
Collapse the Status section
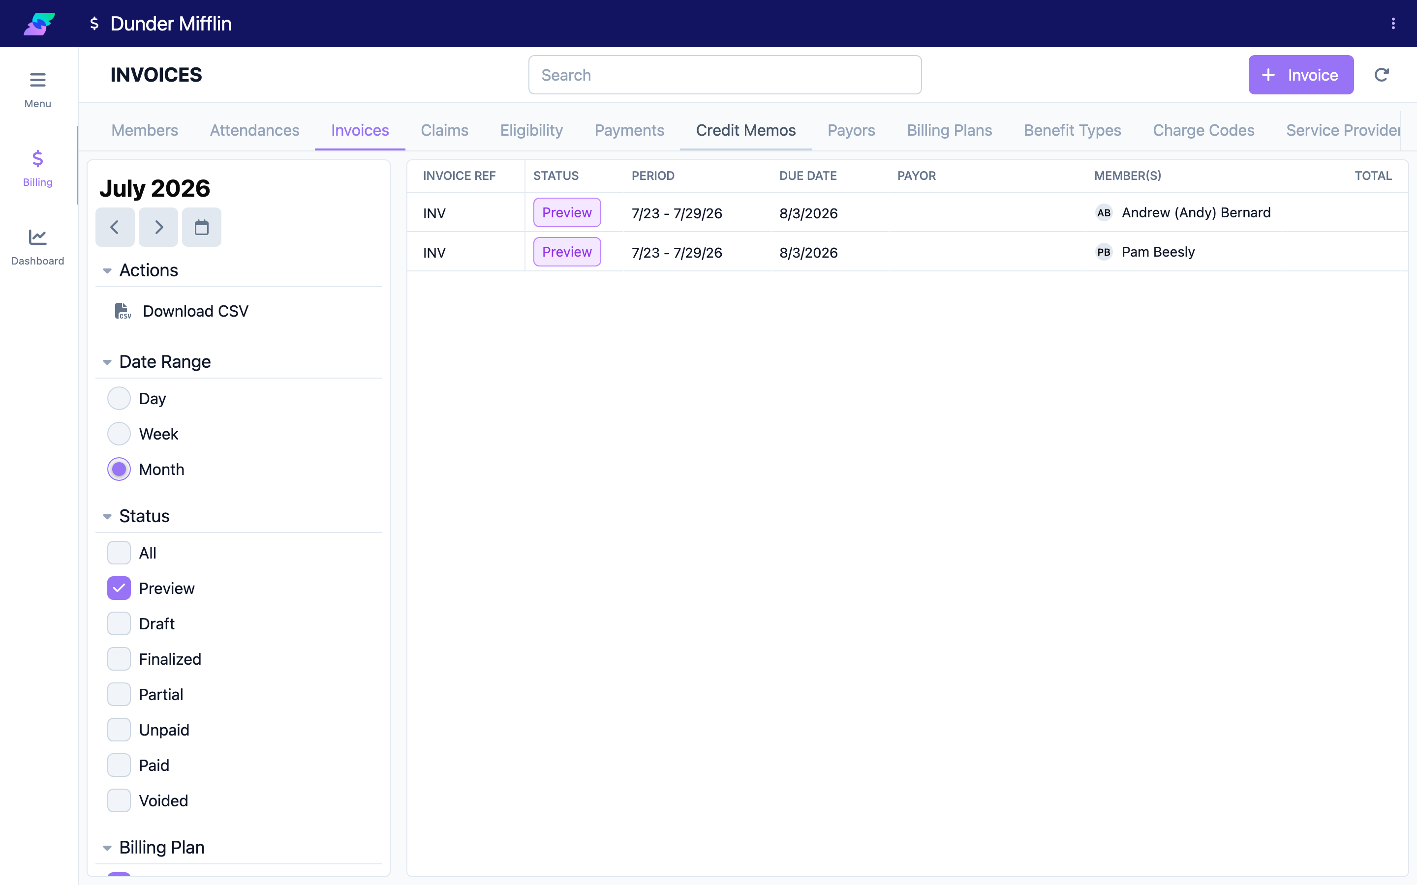point(107,516)
